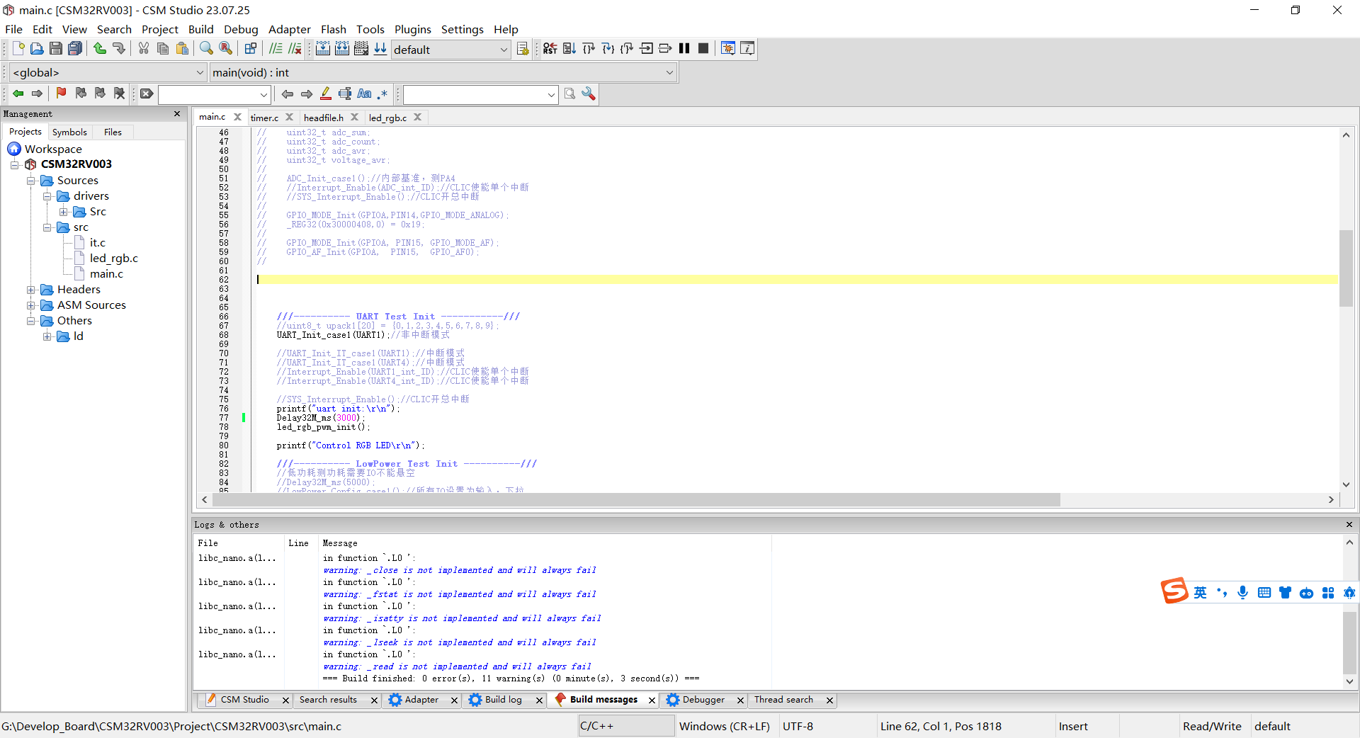Save the current file via toolbar
The width and height of the screenshot is (1360, 738).
click(55, 48)
